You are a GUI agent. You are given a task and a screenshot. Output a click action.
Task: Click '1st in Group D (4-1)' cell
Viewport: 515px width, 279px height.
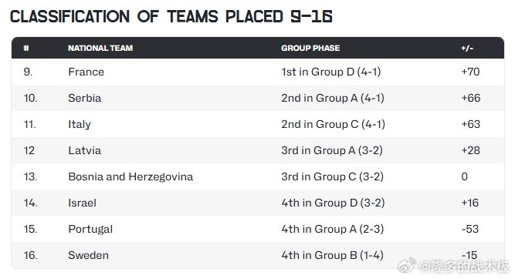pos(331,72)
